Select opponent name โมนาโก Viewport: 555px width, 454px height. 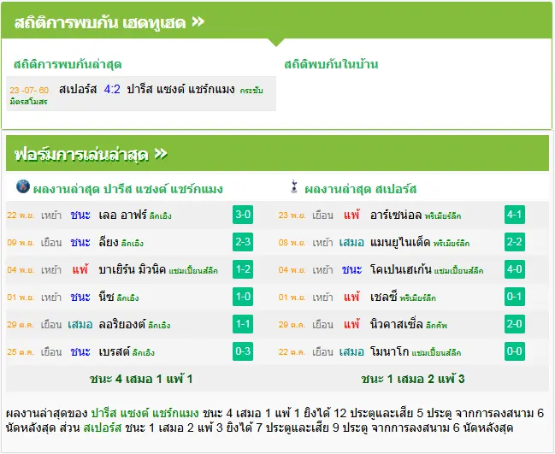390,351
